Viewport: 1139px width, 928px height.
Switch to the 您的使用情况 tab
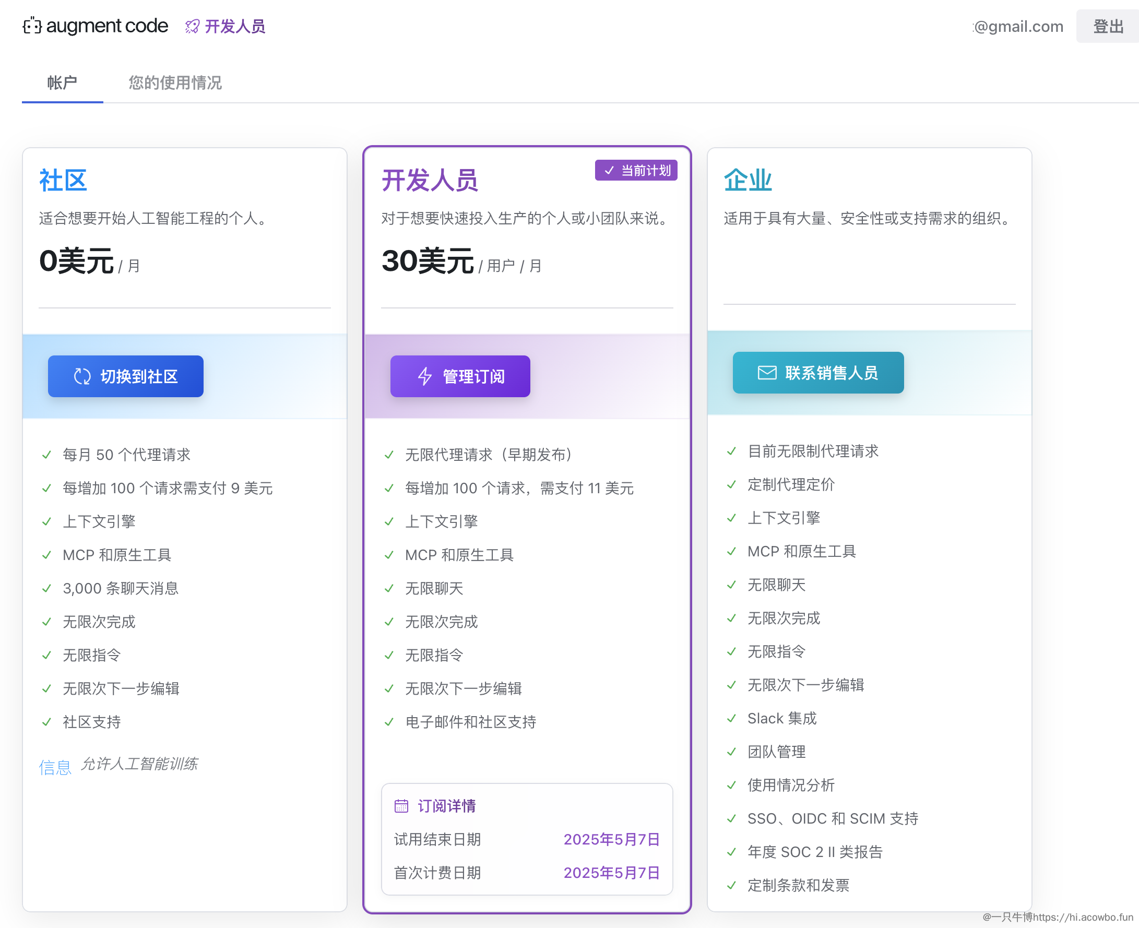pos(175,82)
